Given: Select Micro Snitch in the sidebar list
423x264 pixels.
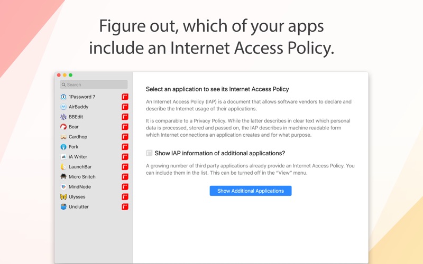Looking at the screenshot, I should point(94,177).
